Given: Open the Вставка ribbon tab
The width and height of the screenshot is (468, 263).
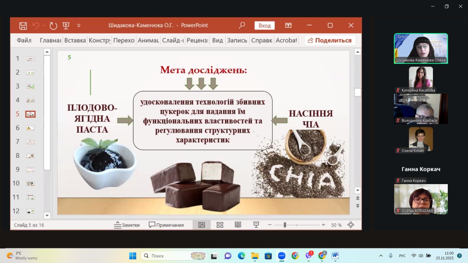Looking at the screenshot, I should 75,40.
